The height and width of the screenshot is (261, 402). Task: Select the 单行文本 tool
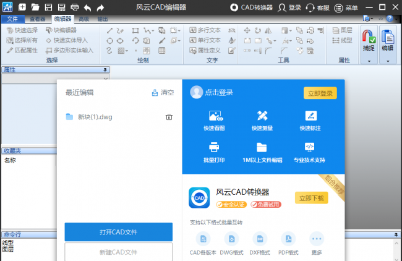(x=205, y=40)
